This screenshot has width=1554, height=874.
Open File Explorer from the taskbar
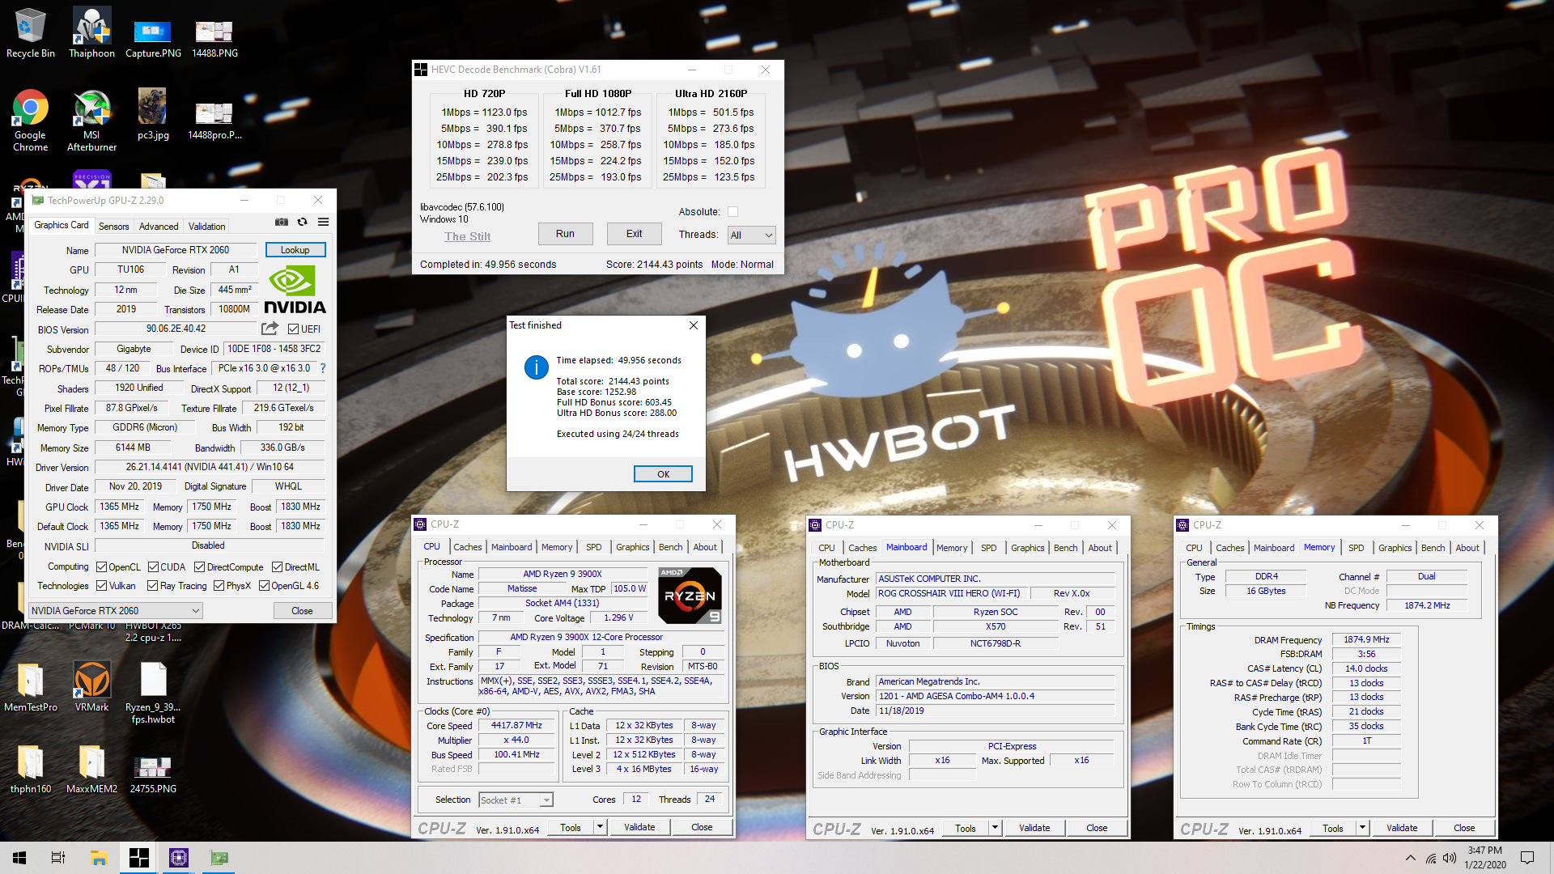tap(99, 858)
